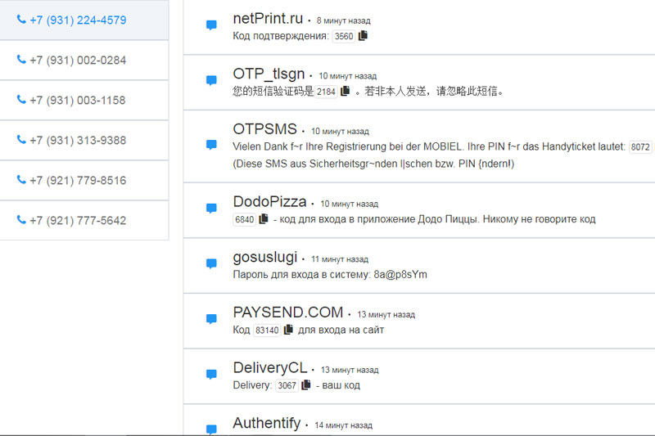This screenshot has height=436, width=655.
Task: Click sender name OTP_tlsgn
Action: 269,74
